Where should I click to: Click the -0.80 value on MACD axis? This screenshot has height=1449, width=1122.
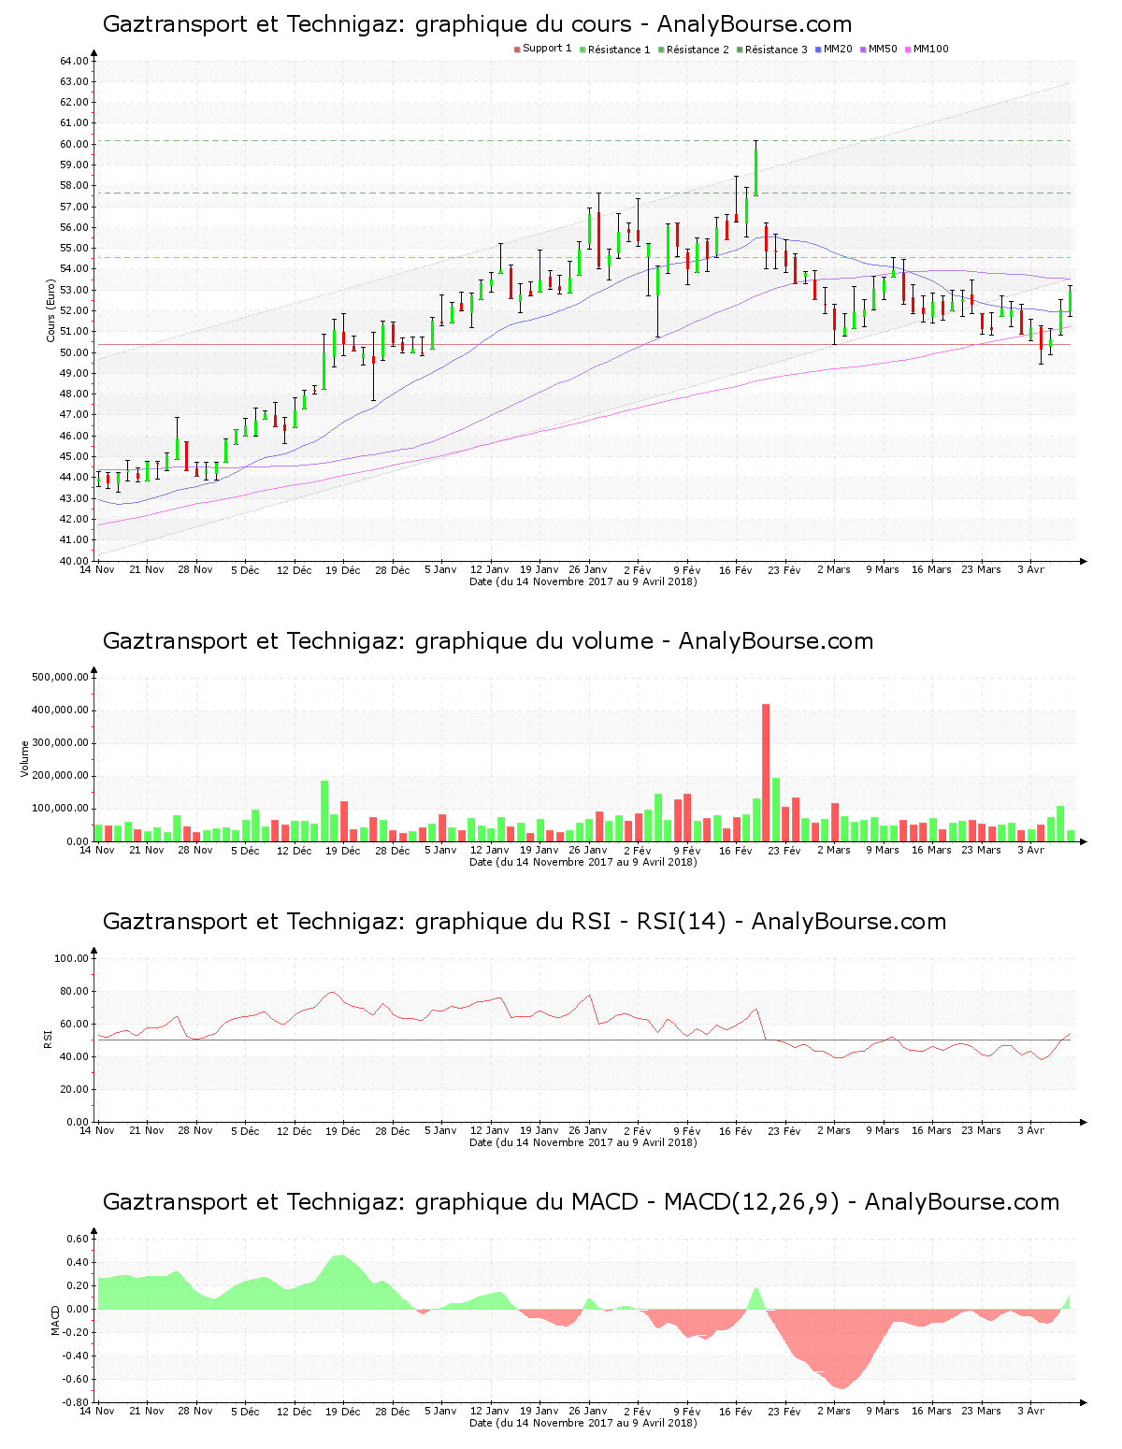tap(76, 1402)
